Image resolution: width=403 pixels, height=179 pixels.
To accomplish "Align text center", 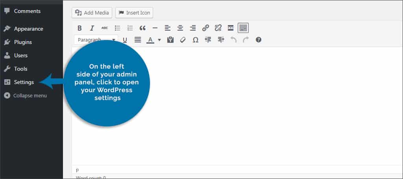I will [180, 28].
